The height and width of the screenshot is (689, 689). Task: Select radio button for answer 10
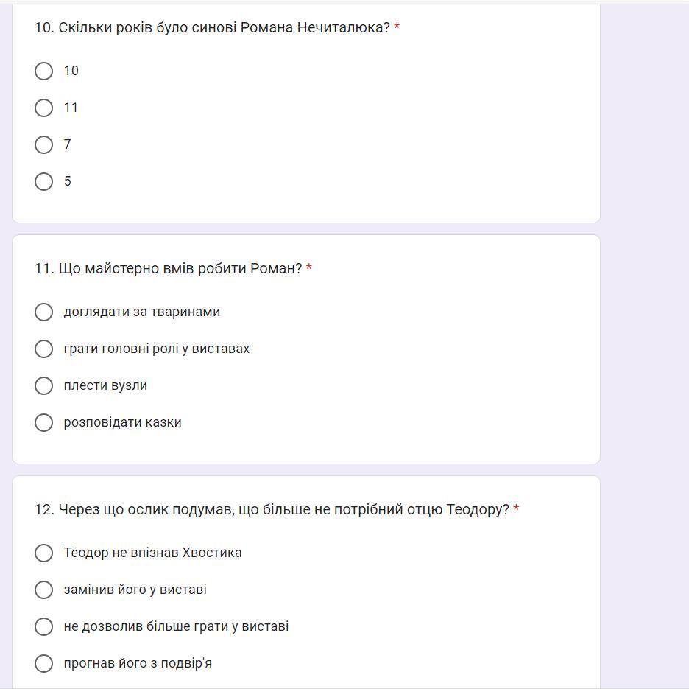point(43,71)
